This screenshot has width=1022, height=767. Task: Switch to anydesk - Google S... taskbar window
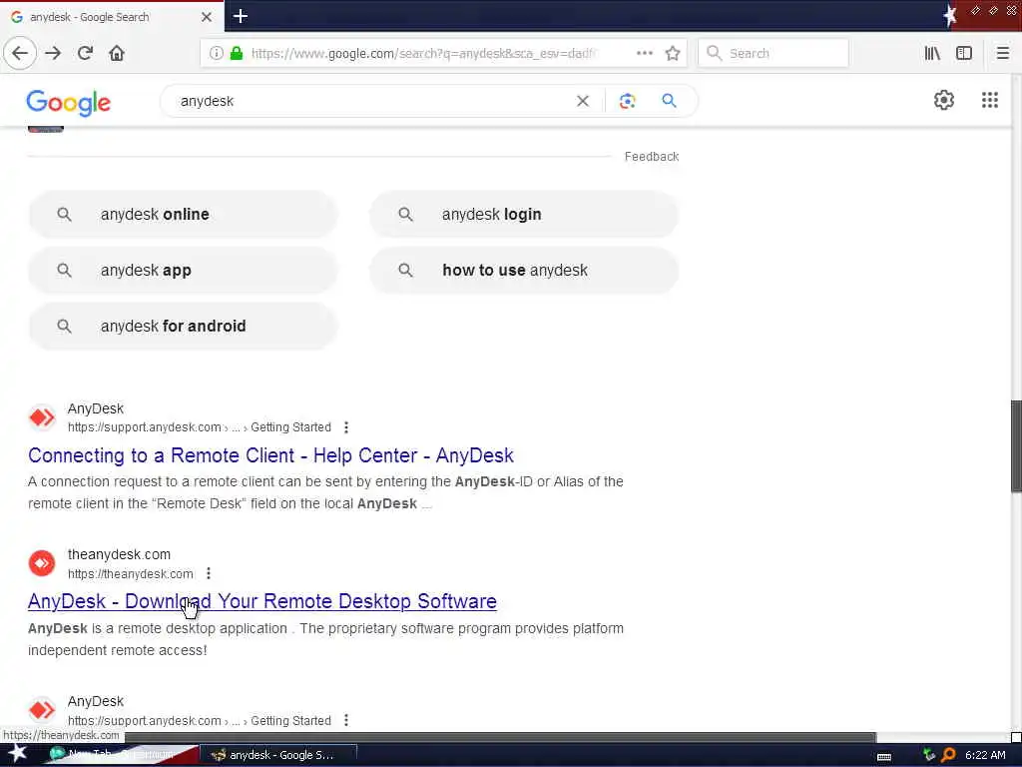click(277, 755)
